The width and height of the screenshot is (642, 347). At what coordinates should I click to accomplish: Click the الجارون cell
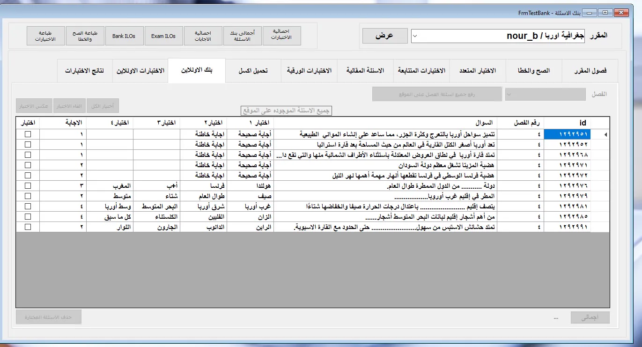pyautogui.click(x=157, y=227)
